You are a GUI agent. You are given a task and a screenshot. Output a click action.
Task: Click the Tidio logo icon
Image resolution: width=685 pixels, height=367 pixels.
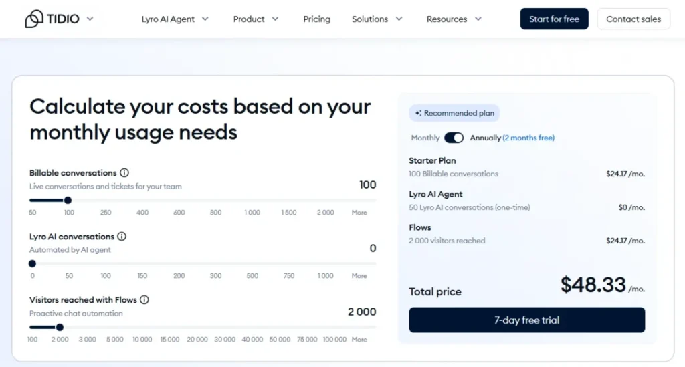point(34,19)
